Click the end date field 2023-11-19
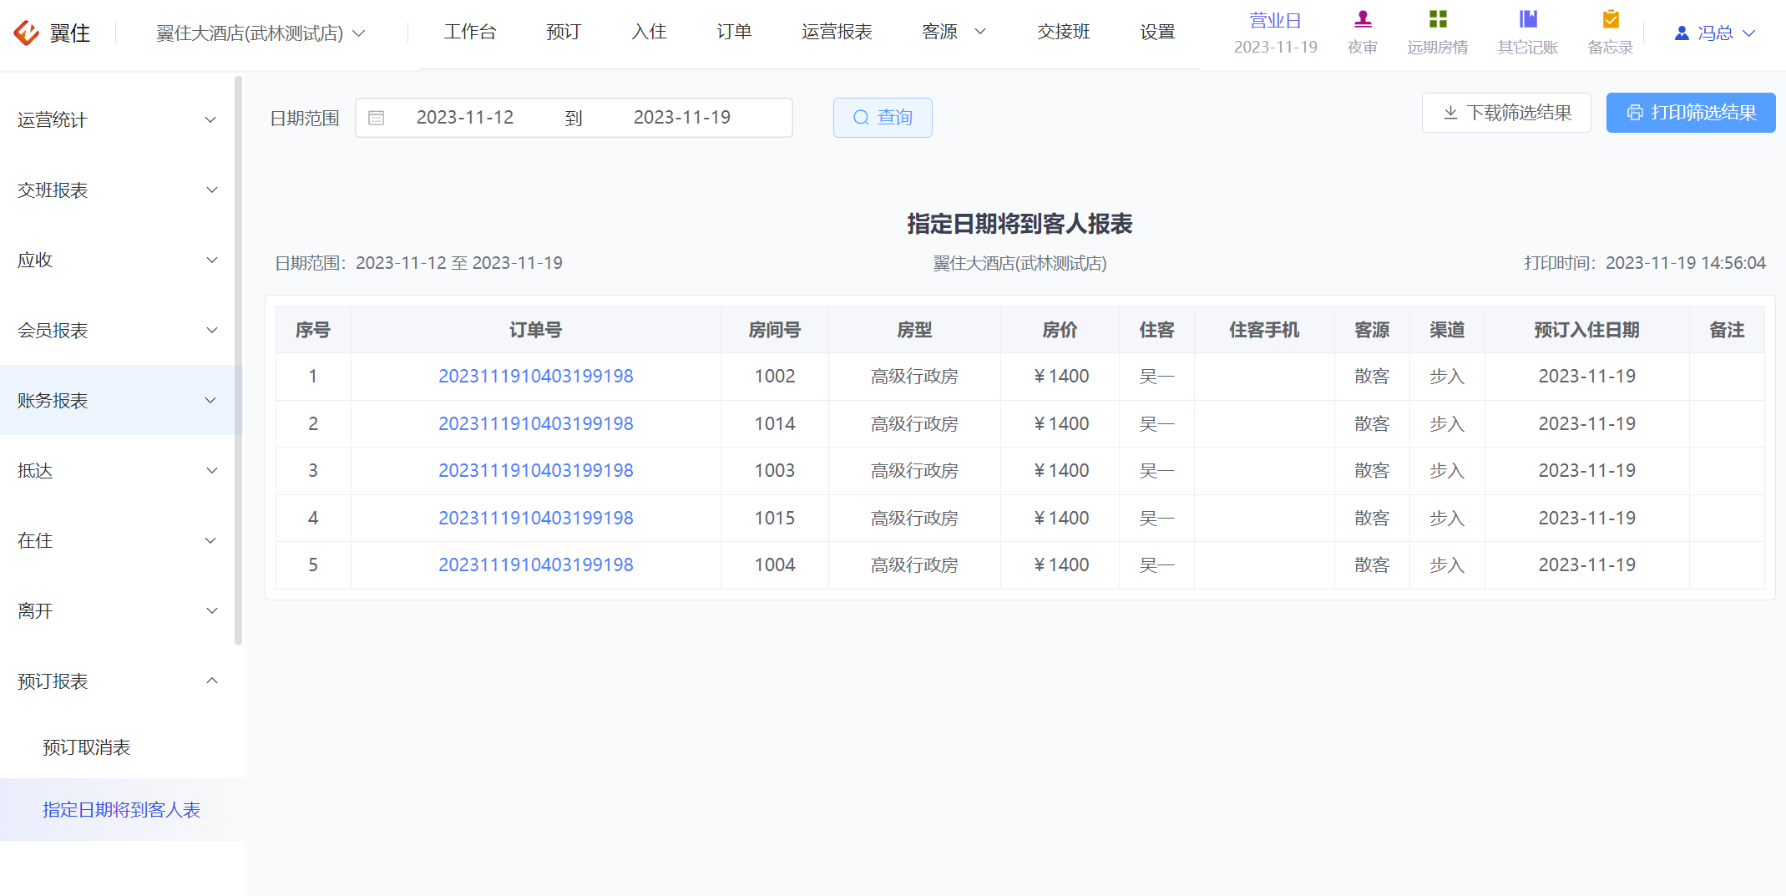Viewport: 1786px width, 896px height. point(682,118)
